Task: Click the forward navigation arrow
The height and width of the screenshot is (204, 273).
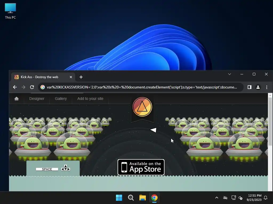Action: pyautogui.click(x=23, y=87)
